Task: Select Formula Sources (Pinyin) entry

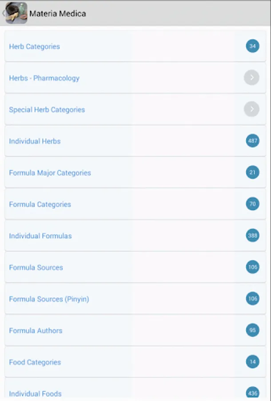Action: click(49, 299)
